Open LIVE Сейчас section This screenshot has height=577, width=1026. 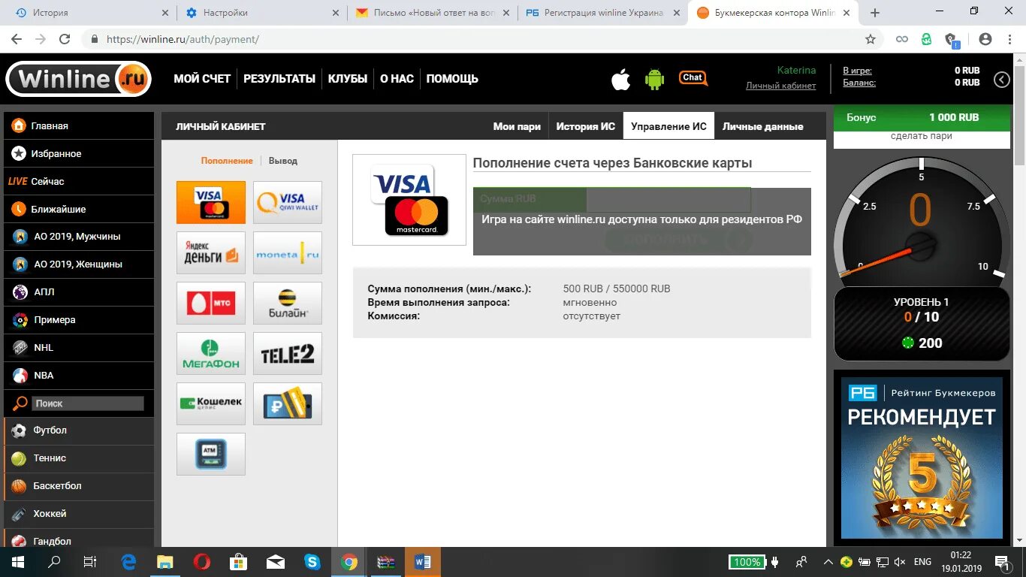(79, 181)
